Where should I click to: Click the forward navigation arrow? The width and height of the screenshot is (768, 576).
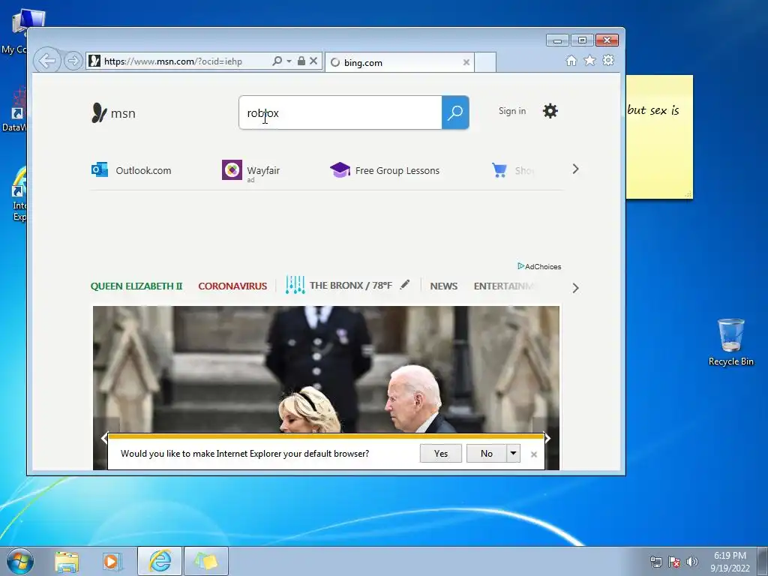pos(73,61)
